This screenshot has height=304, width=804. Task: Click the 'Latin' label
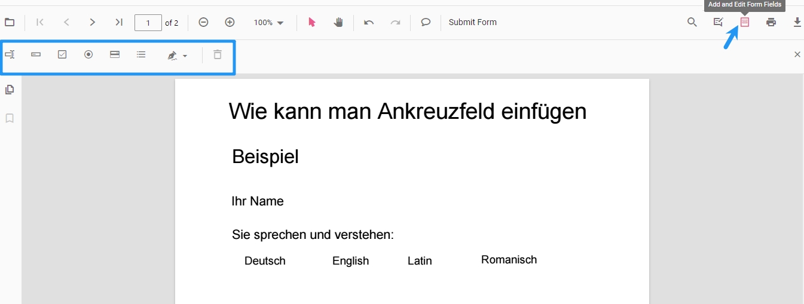(x=420, y=261)
